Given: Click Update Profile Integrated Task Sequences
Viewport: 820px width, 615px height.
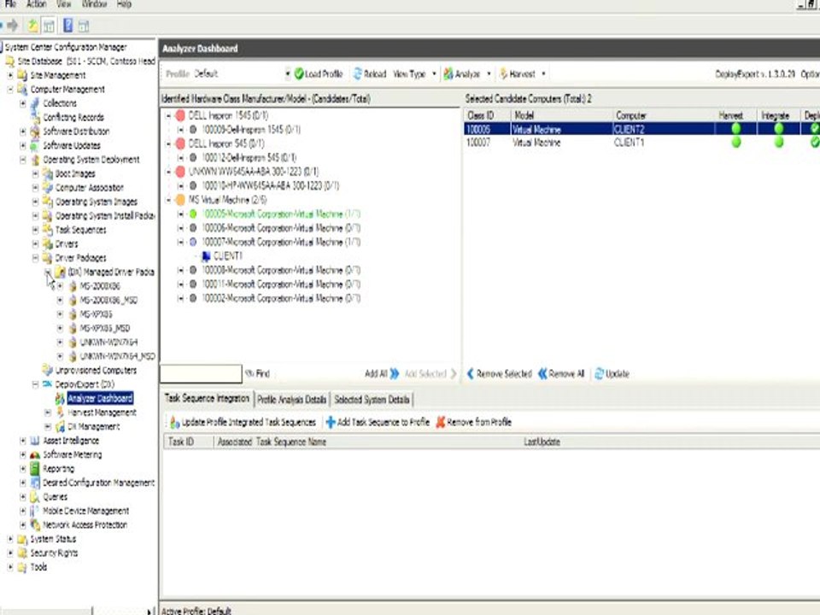Looking at the screenshot, I should (x=243, y=422).
